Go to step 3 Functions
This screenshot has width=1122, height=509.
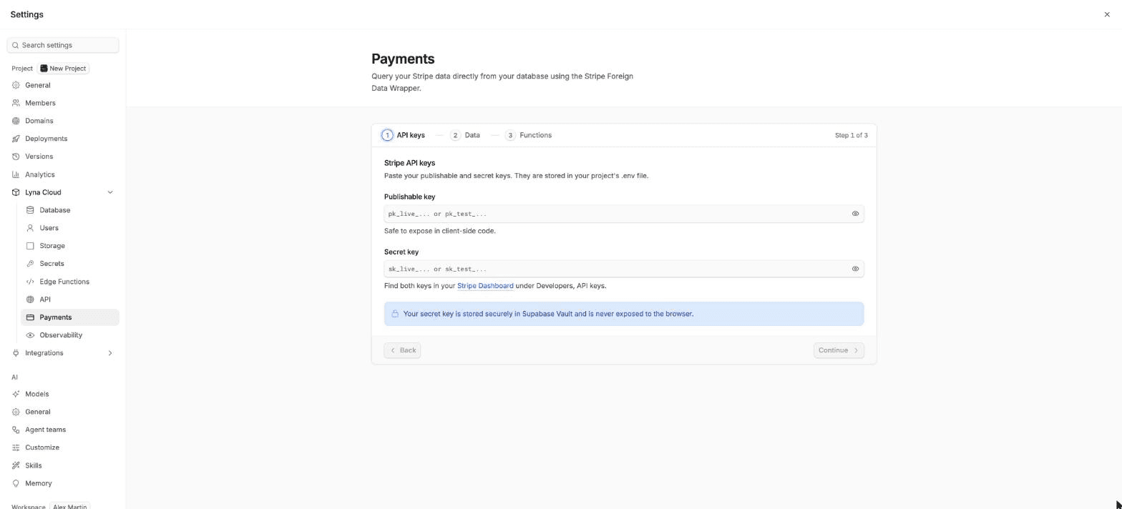528,135
